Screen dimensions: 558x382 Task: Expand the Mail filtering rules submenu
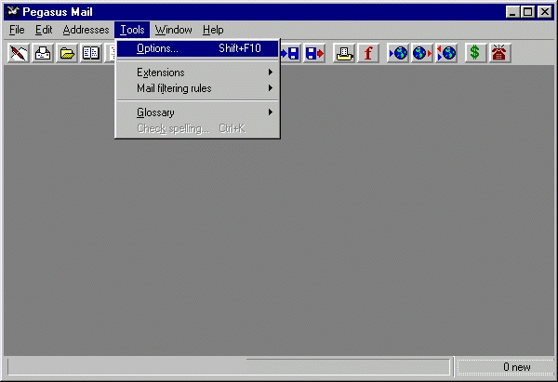pyautogui.click(x=197, y=88)
